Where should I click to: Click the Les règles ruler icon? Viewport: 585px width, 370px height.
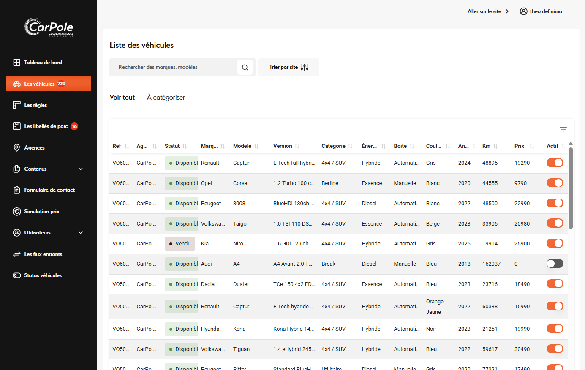click(x=17, y=105)
